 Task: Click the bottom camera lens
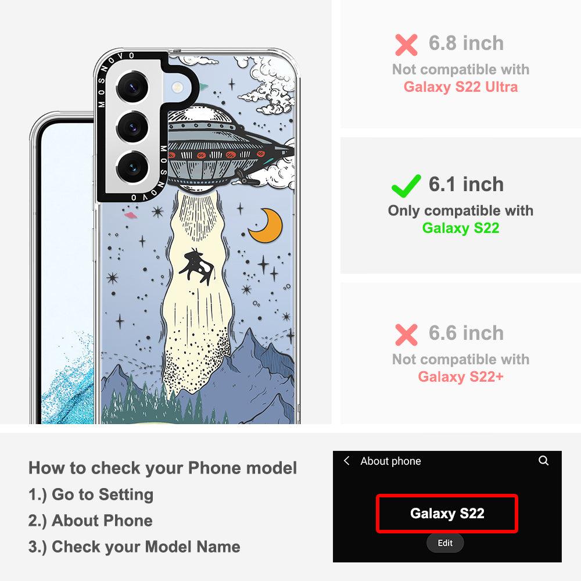click(x=132, y=167)
